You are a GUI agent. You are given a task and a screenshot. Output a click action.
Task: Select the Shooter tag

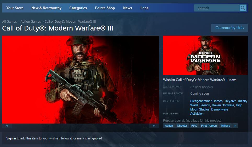pos(182,126)
